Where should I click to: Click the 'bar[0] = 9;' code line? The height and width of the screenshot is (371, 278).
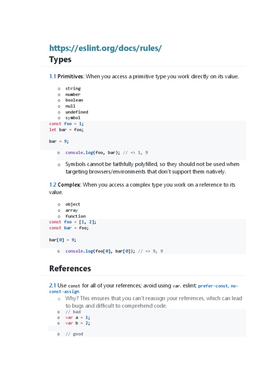(x=63, y=240)
